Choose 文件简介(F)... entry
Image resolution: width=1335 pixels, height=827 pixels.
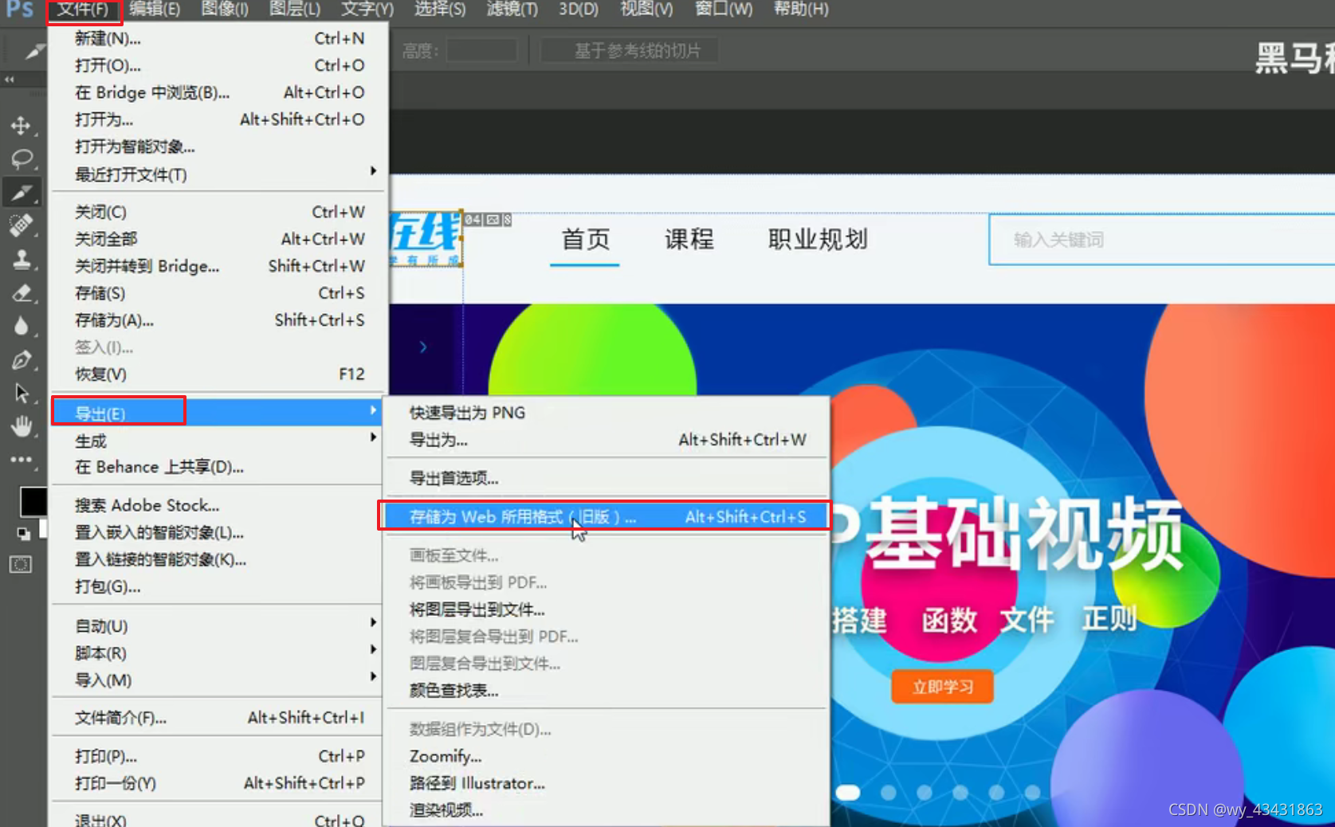coord(217,717)
